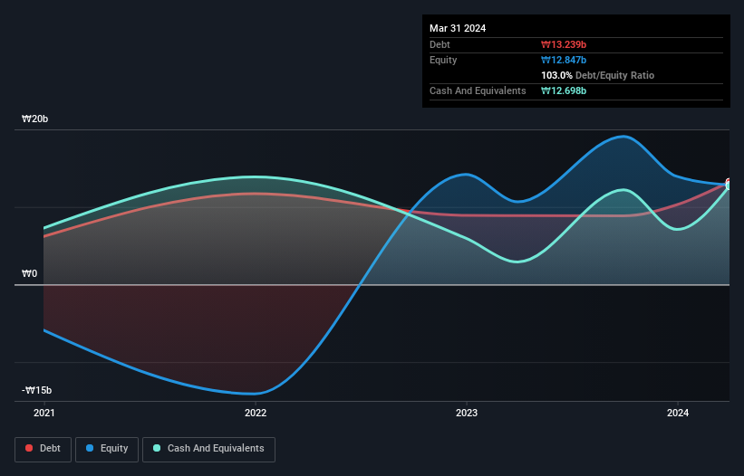Click the 2022 x-axis label
This screenshot has width=744, height=476.
point(256,413)
